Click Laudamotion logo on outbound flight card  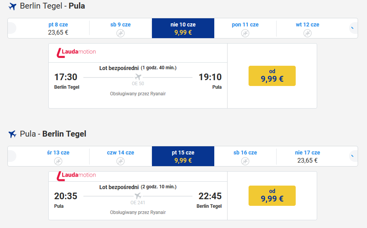point(76,53)
